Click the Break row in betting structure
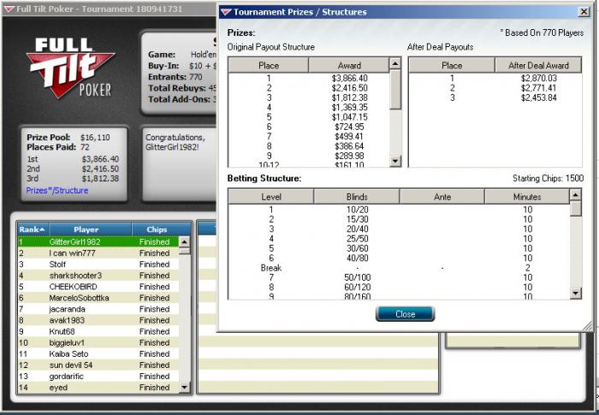 click(400, 268)
